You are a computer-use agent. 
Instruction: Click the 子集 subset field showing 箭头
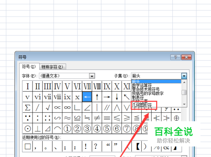pyautogui.click(x=156, y=76)
